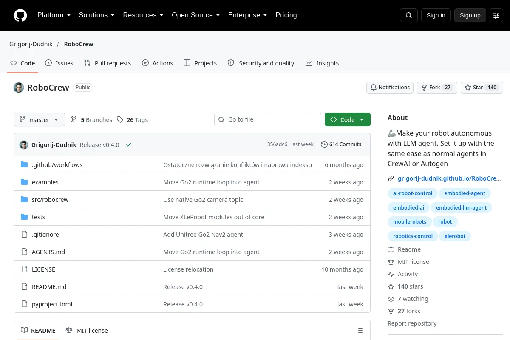This screenshot has height=340, width=510.
Task: Click the pyproject.toml file icon
Action: (24, 304)
